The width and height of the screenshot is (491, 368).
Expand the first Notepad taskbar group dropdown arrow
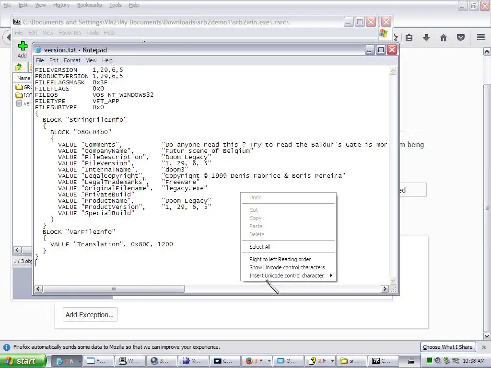(80, 361)
